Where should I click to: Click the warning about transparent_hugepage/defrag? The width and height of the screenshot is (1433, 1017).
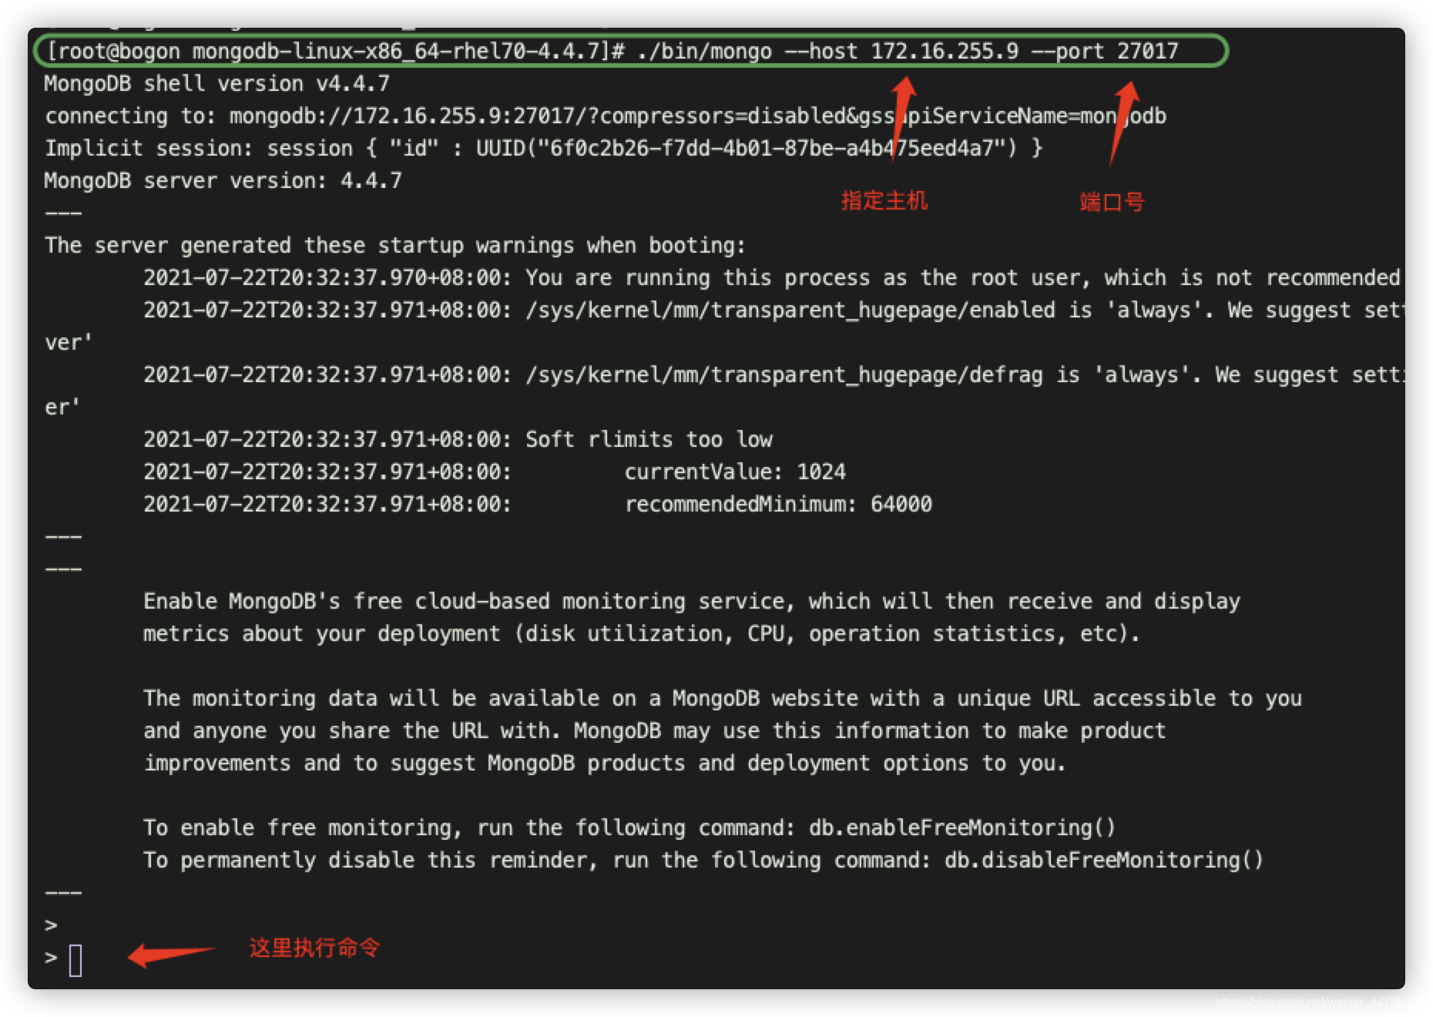774,375
